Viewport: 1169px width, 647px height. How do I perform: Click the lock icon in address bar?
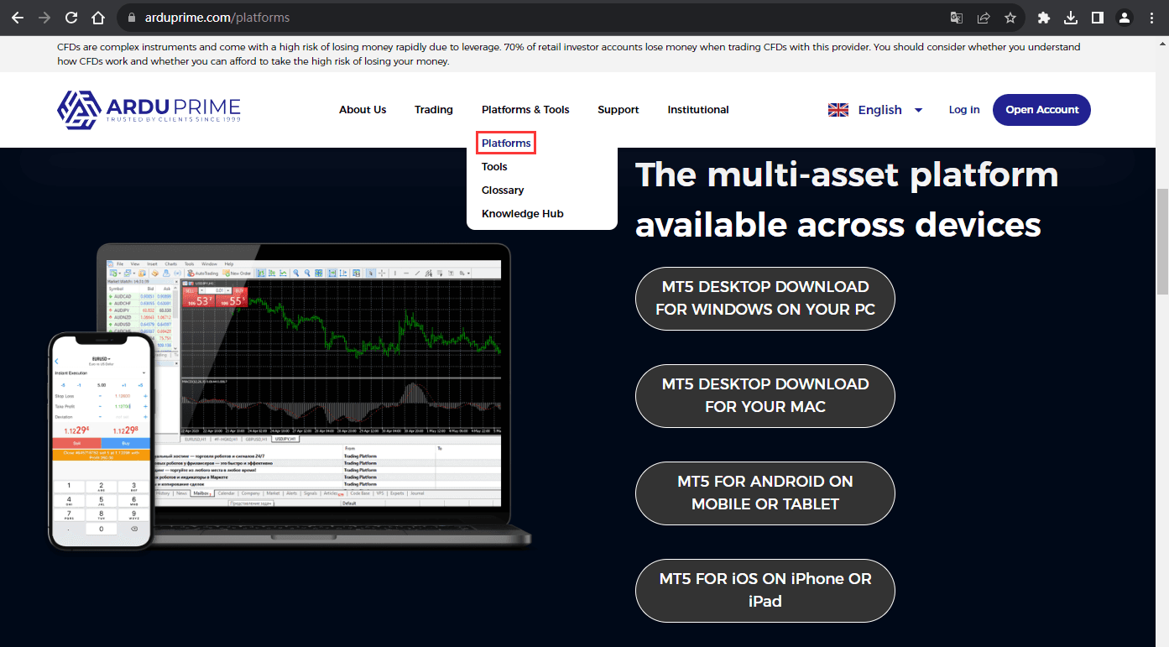(x=131, y=17)
